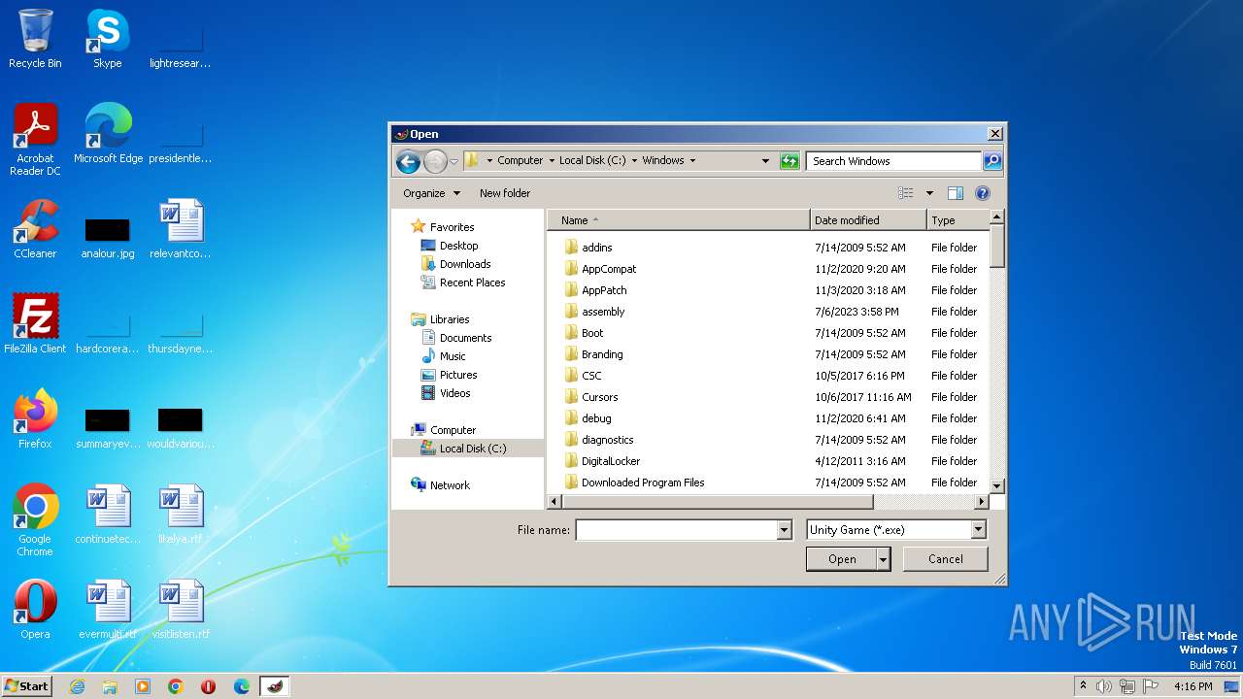Click the file list scroll down arrow
The height and width of the screenshot is (699, 1243).
click(996, 485)
